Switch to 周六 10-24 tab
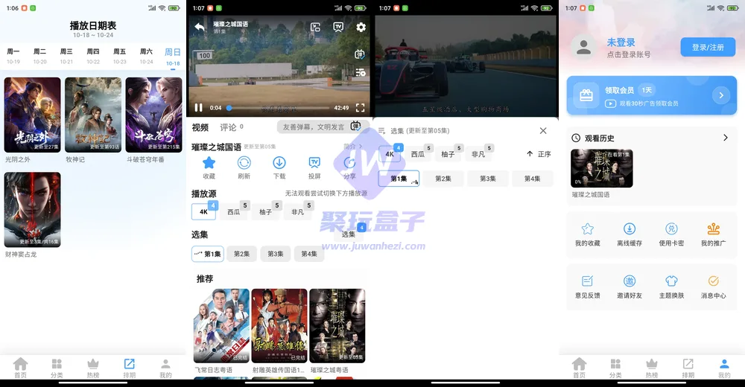The image size is (745, 387). pyautogui.click(x=146, y=56)
